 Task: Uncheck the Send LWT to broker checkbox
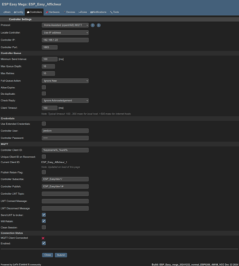[44, 215]
